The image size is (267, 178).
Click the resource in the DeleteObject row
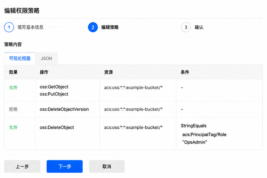click(x=133, y=127)
